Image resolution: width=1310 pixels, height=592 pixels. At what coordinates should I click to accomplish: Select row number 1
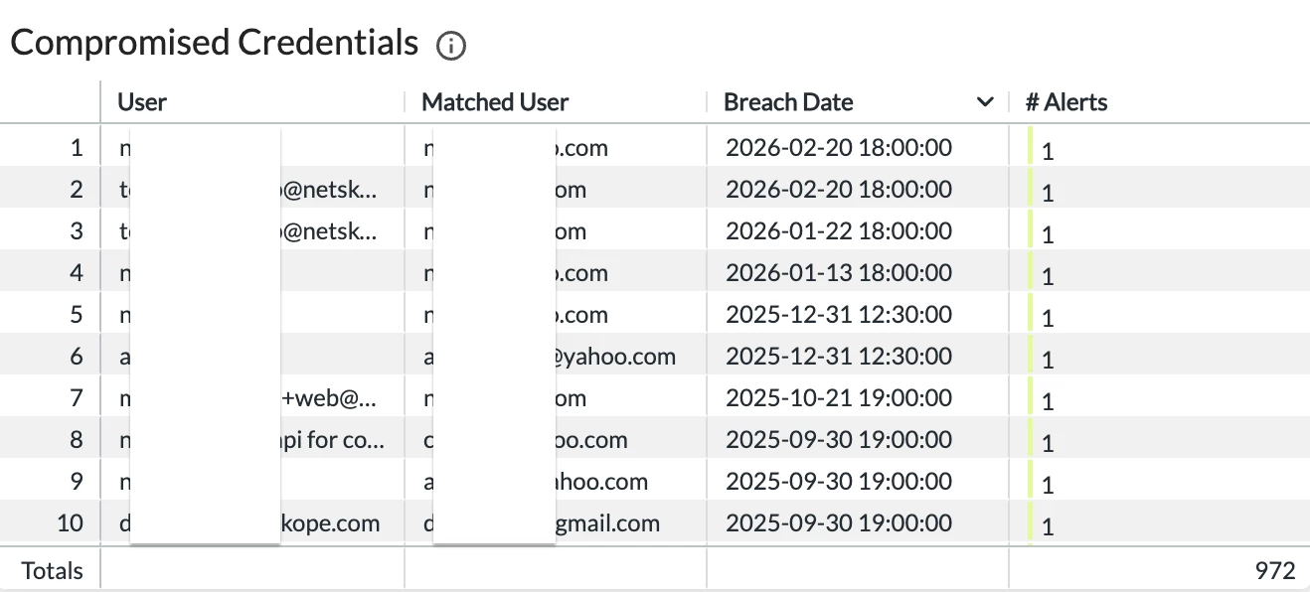(77, 148)
